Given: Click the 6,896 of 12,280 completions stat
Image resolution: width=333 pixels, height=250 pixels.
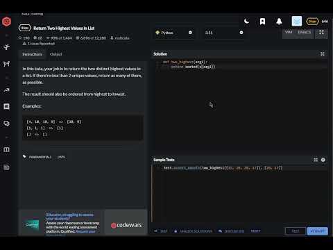Looking at the screenshot, I should pos(91,37).
